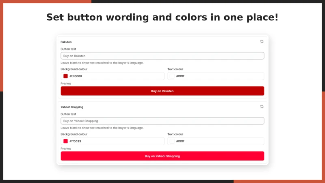This screenshot has height=183, width=325.
Task: Open the Rakuten background colour swatch
Action: point(65,76)
